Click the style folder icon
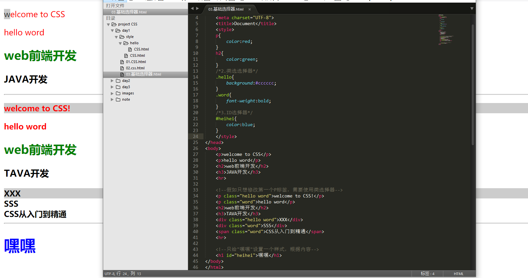This screenshot has height=278, width=528. (122, 37)
